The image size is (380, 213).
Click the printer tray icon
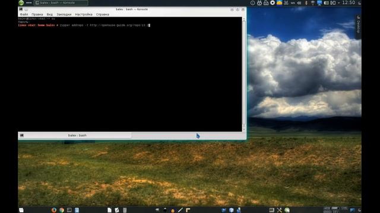click(x=266, y=3)
